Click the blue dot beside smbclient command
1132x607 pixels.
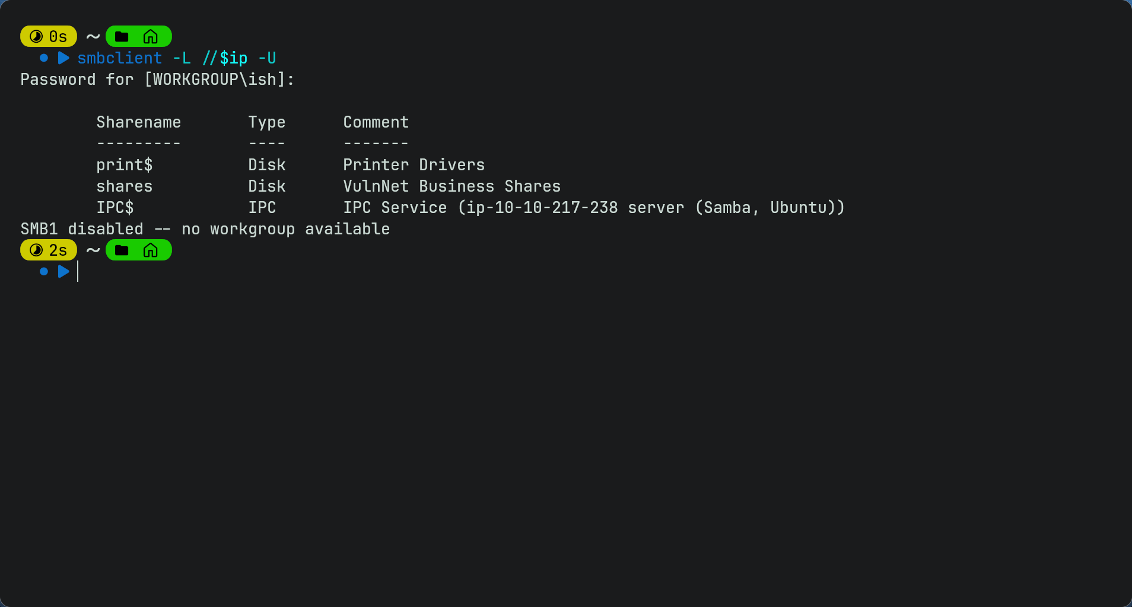44,58
